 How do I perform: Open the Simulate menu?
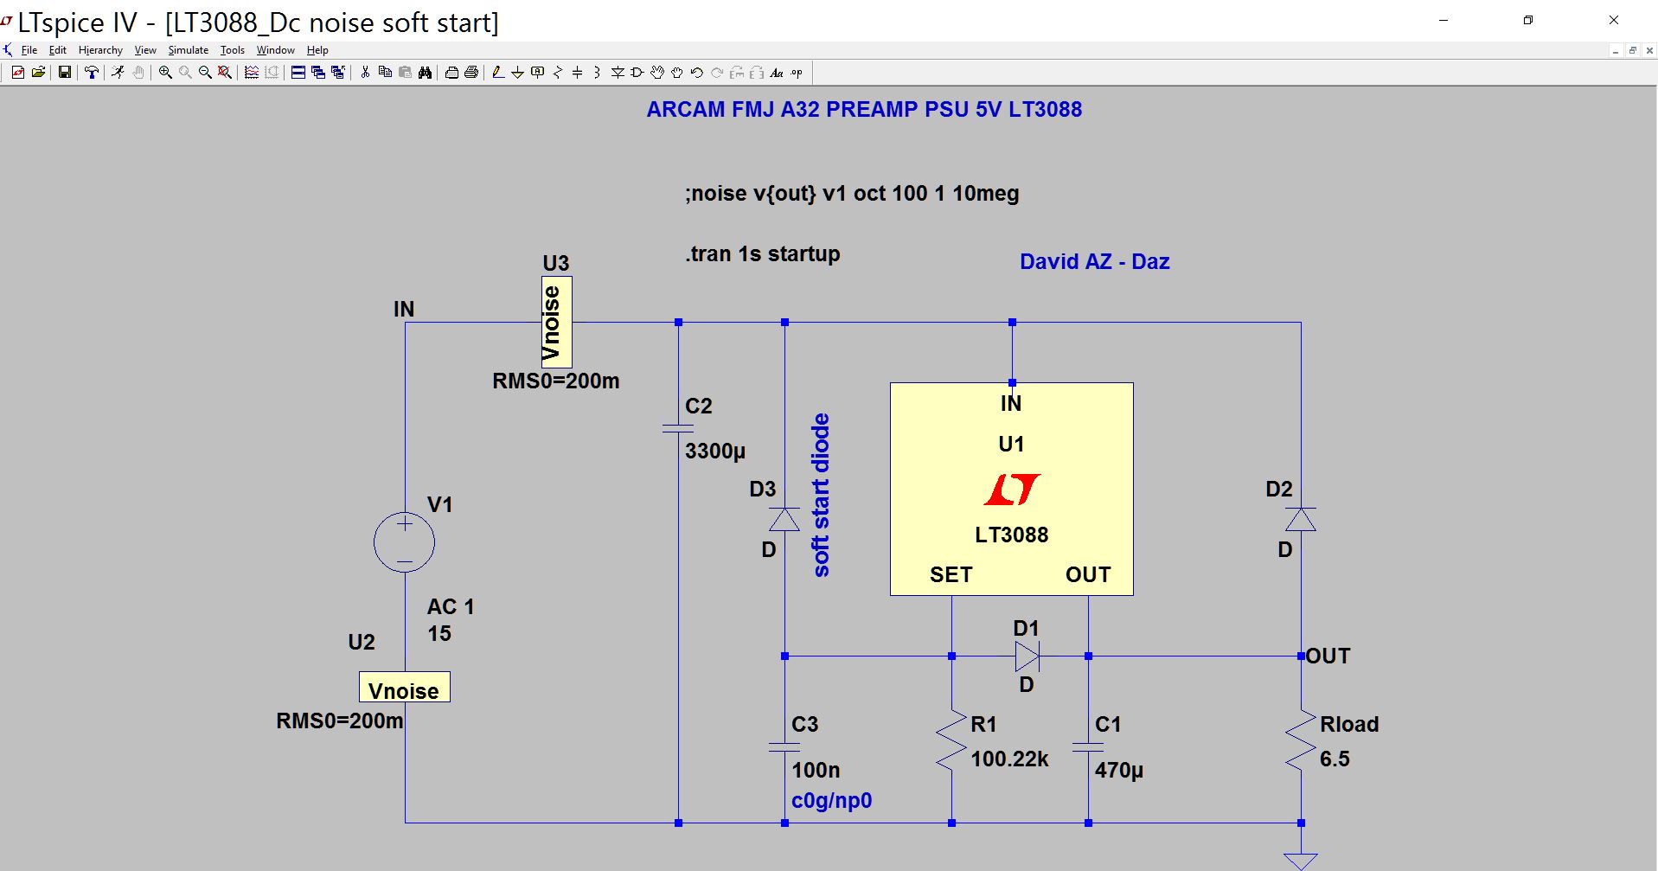point(189,50)
